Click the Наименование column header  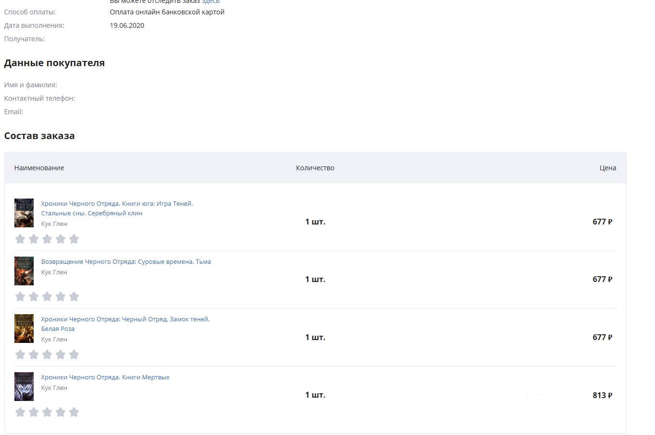[39, 168]
